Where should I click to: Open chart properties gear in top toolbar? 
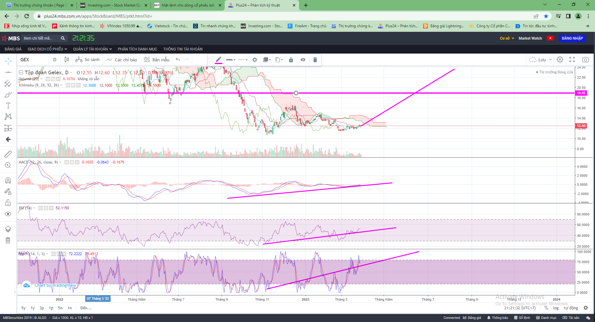(560, 59)
